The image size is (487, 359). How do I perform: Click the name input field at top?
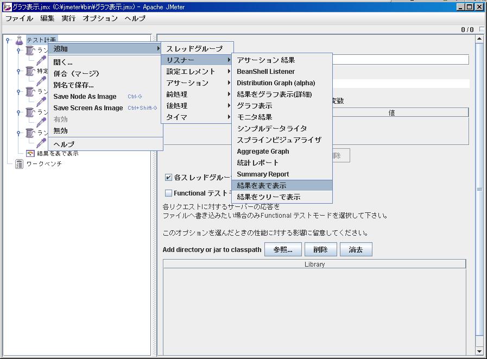[401, 59]
